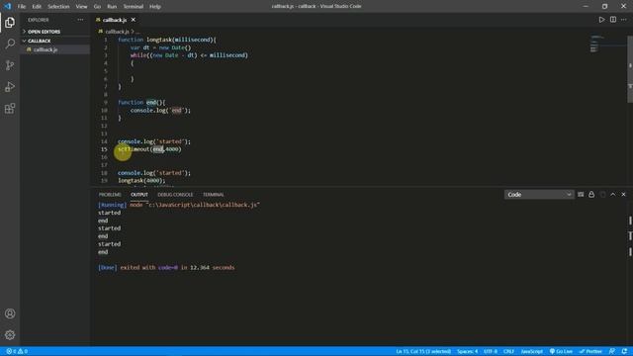Click line number 9 in gutter
633x356 pixels.
click(106, 103)
